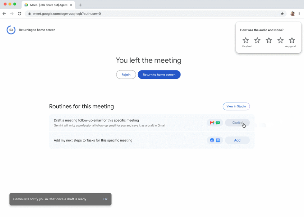Rate audio and video one star
The width and height of the screenshot is (304, 217).
(246, 40)
